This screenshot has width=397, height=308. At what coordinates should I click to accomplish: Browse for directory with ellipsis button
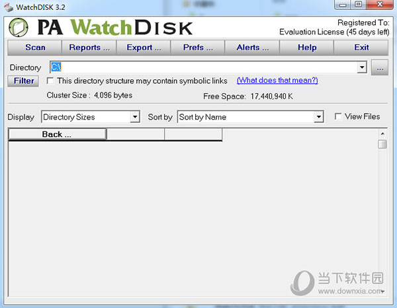pyautogui.click(x=380, y=67)
